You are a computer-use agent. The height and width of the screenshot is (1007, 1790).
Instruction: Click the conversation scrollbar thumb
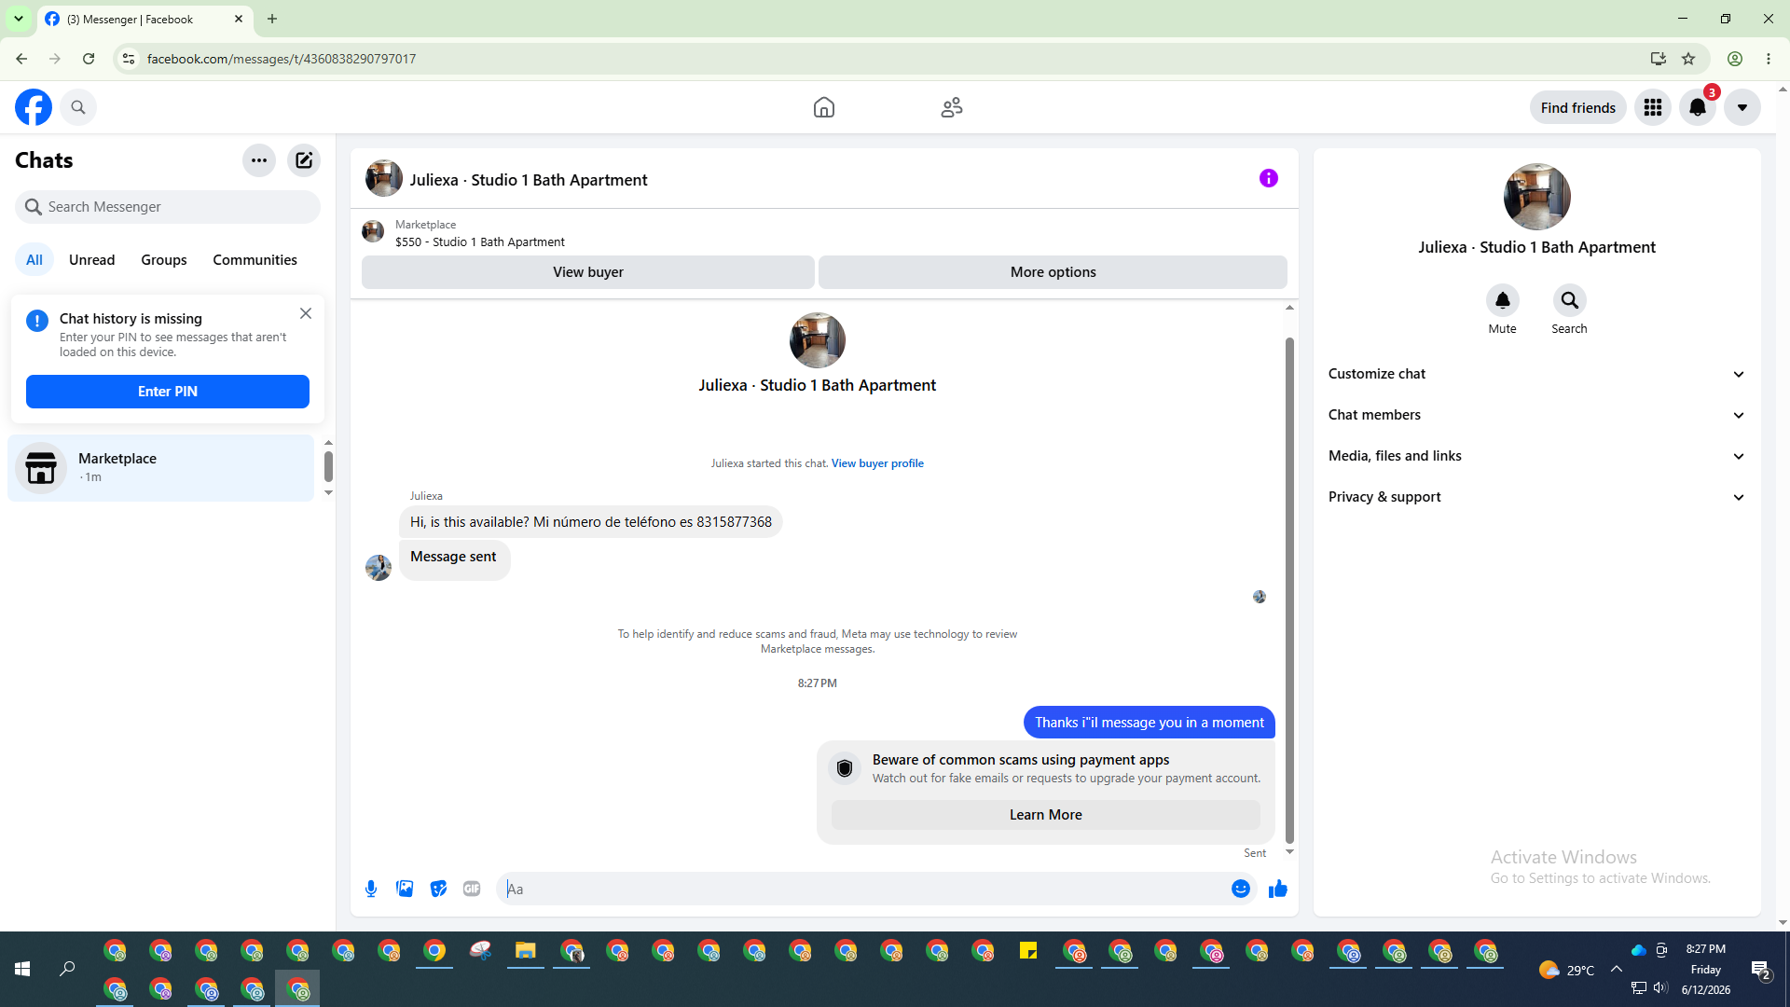coord(1290,590)
